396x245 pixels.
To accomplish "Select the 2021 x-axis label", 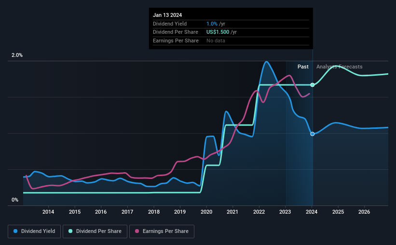I will click(232, 212).
